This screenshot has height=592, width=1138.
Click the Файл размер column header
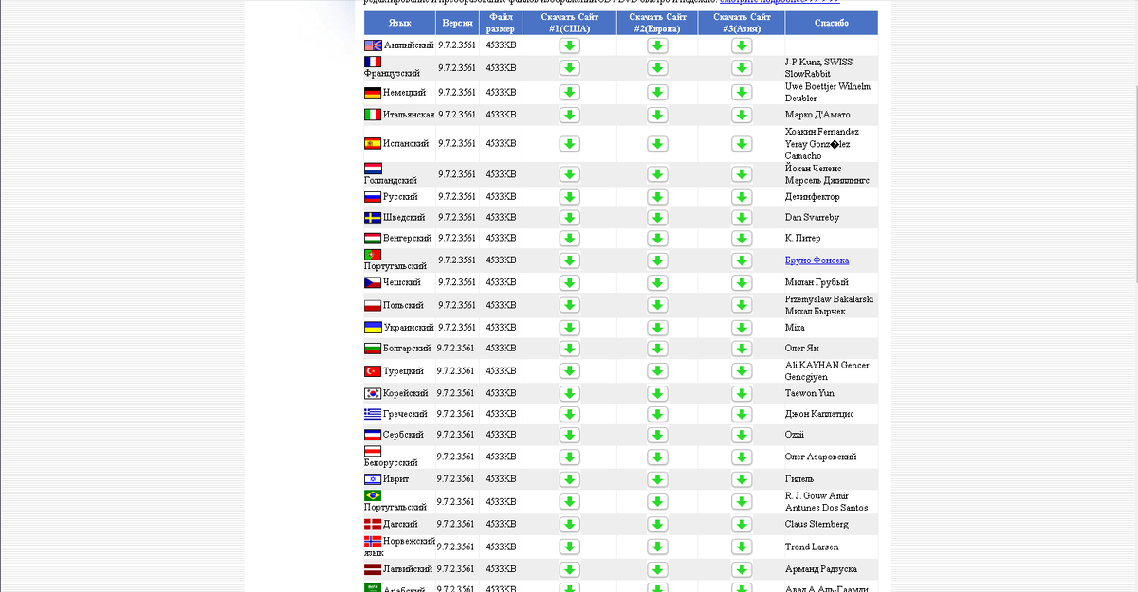502,23
